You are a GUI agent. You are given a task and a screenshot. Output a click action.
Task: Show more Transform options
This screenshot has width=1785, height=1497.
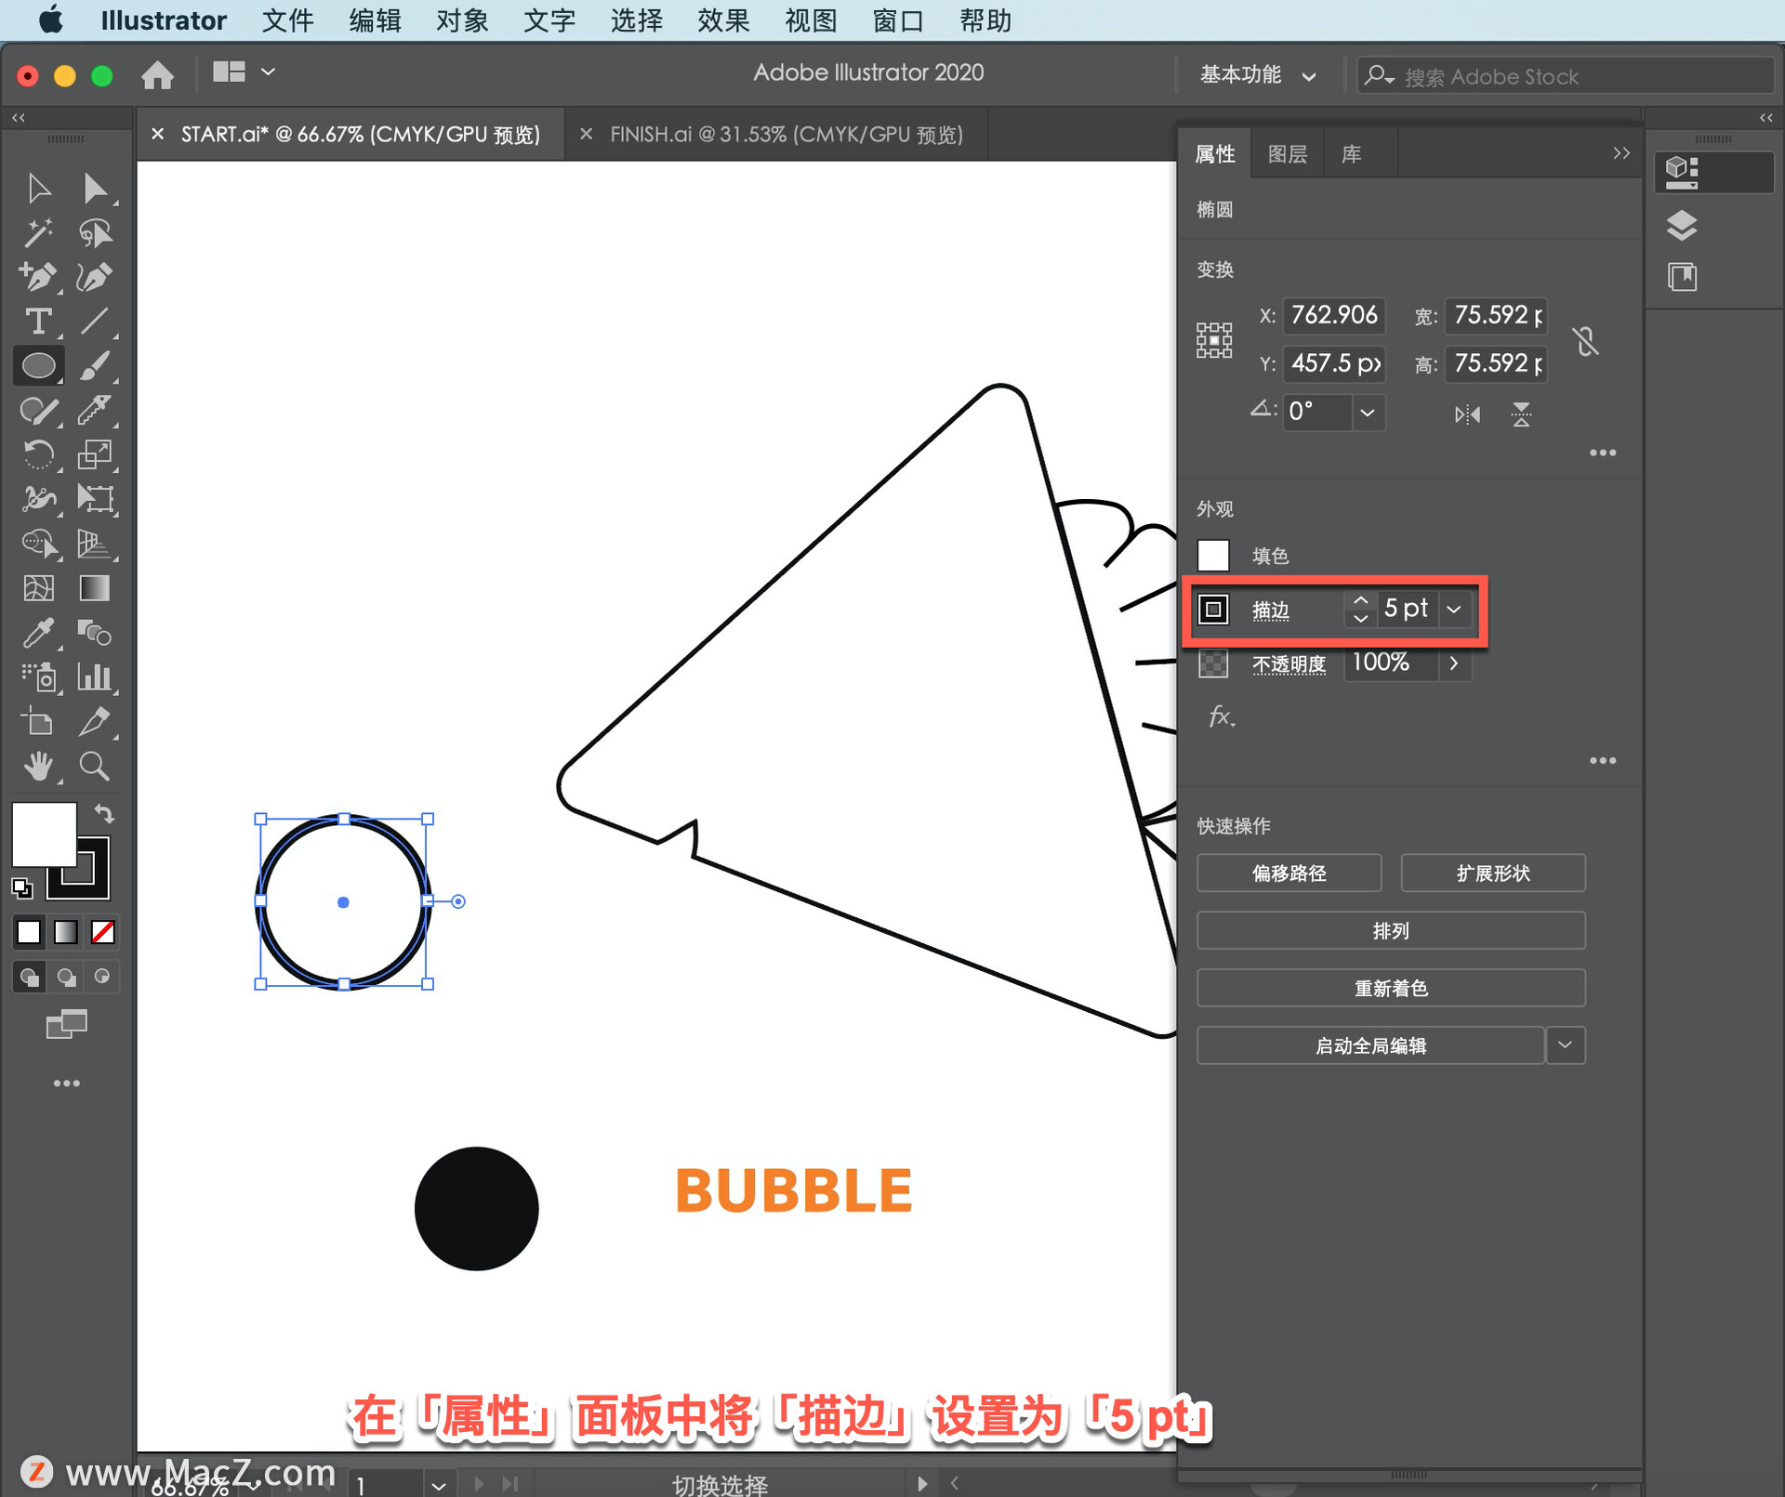(1603, 453)
